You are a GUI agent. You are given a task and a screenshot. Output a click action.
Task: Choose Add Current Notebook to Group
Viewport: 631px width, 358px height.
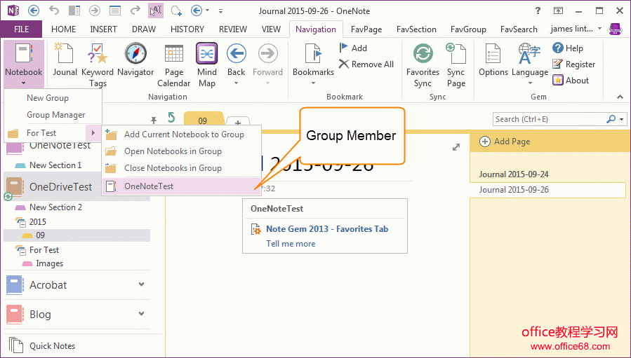pos(184,135)
